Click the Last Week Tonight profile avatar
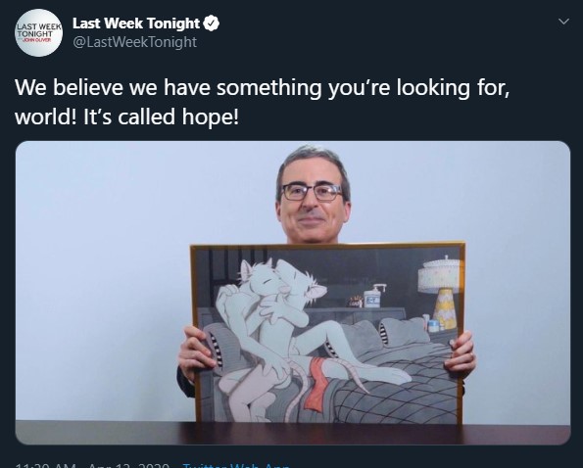The width and height of the screenshot is (583, 468). point(38,32)
